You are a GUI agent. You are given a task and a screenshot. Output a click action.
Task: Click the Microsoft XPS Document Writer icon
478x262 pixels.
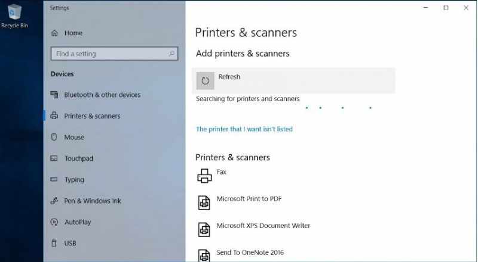pyautogui.click(x=204, y=229)
